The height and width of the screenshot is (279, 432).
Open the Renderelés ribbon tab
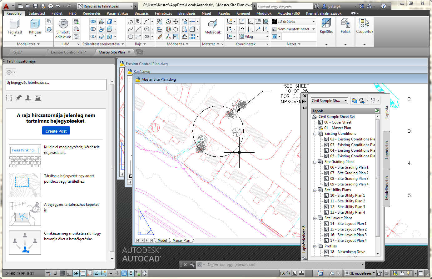tap(92, 13)
